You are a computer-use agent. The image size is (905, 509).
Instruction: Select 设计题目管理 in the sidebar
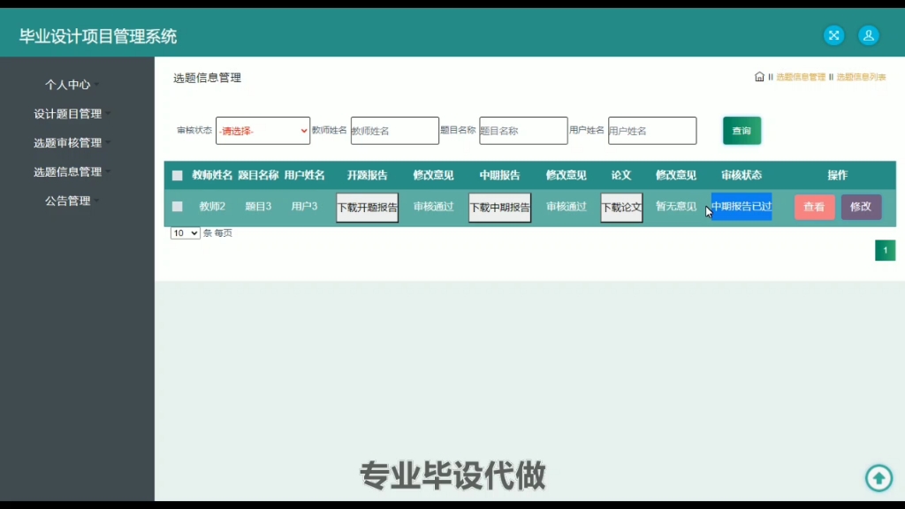click(71, 113)
